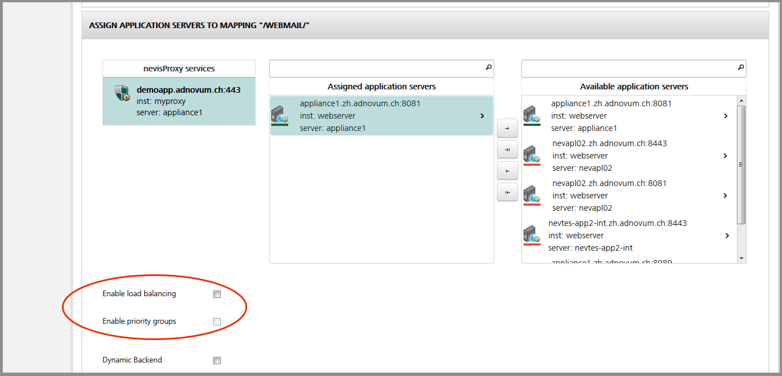Click server icon of nevapl02.zh.adnovum.ch:8081
Image resolution: width=782 pixels, height=376 pixels.
[x=531, y=194]
